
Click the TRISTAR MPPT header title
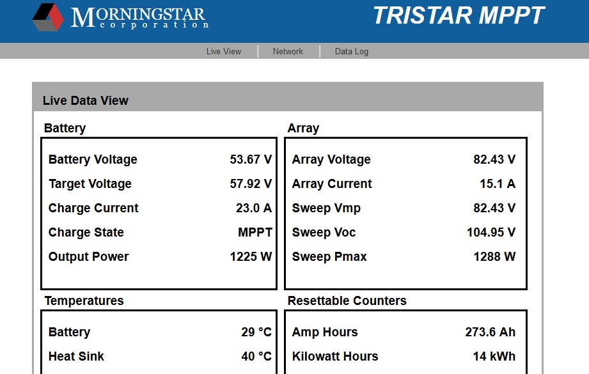459,15
